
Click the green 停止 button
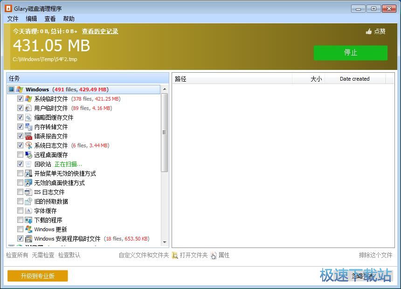point(350,53)
